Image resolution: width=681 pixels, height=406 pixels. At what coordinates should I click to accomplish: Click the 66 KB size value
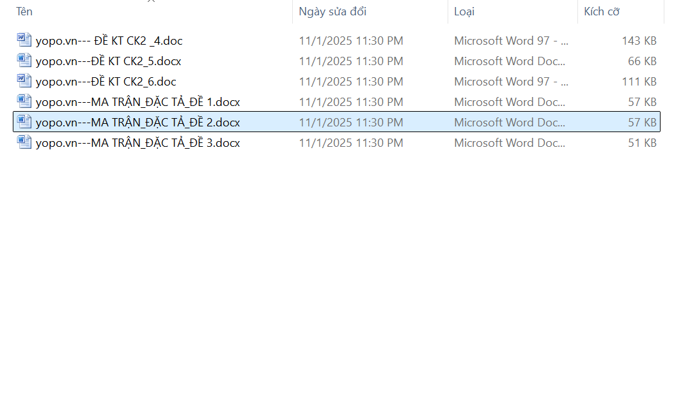[x=642, y=61]
